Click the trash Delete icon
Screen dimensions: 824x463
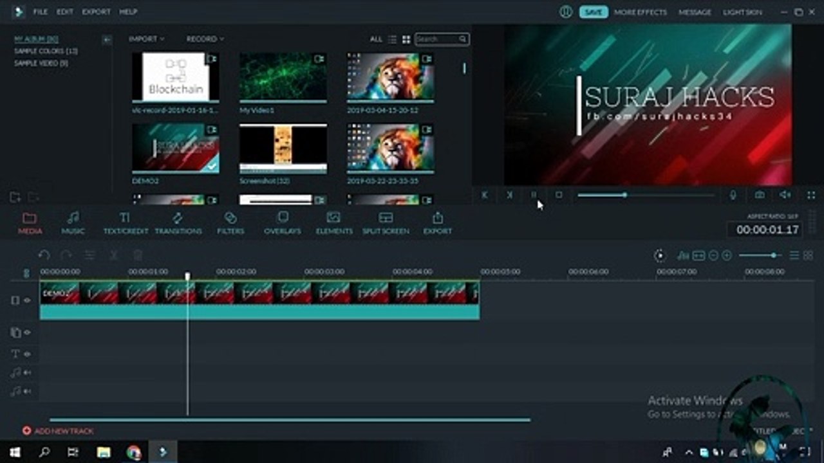[137, 255]
